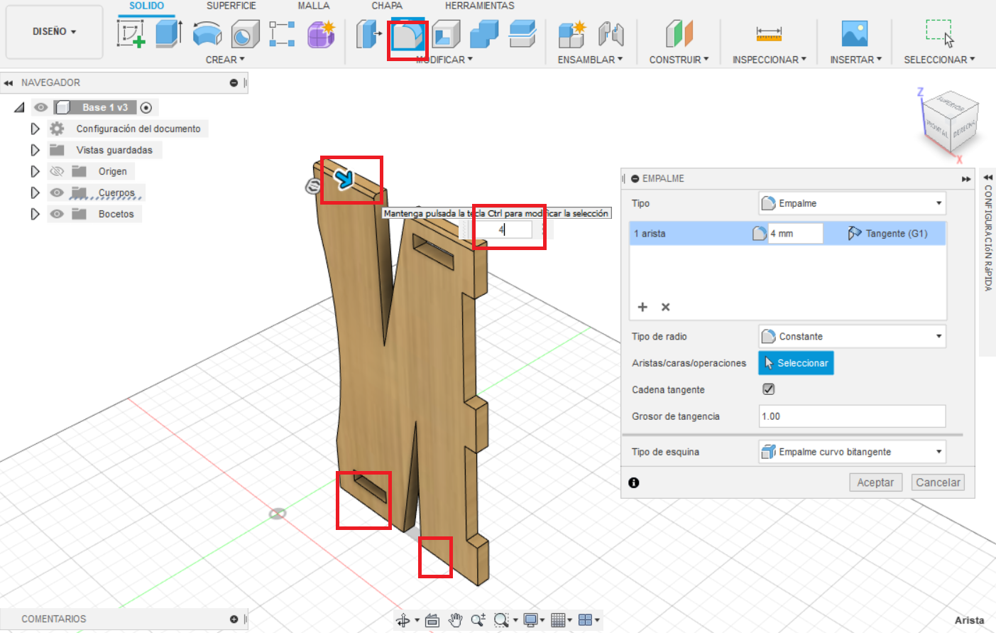Select the Rectangular Pattern tool icon

[283, 34]
